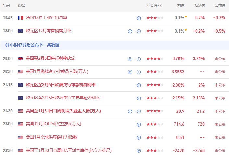This screenshot has width=229, height=157.
Task: Open cube icon for 欧元区12月零售销售月率
Action: click(130, 31)
